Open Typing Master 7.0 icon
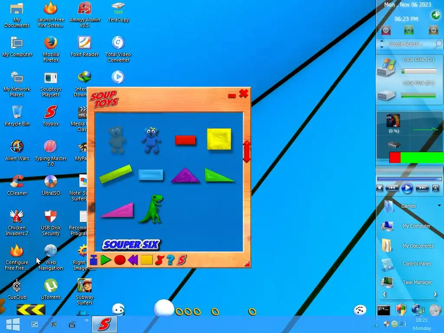Image resolution: width=444 pixels, height=333 pixels. click(x=51, y=153)
